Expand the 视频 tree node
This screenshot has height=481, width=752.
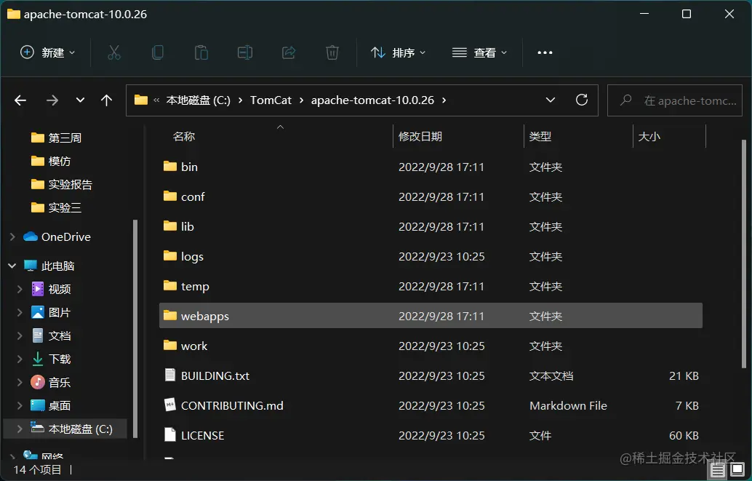pos(20,289)
